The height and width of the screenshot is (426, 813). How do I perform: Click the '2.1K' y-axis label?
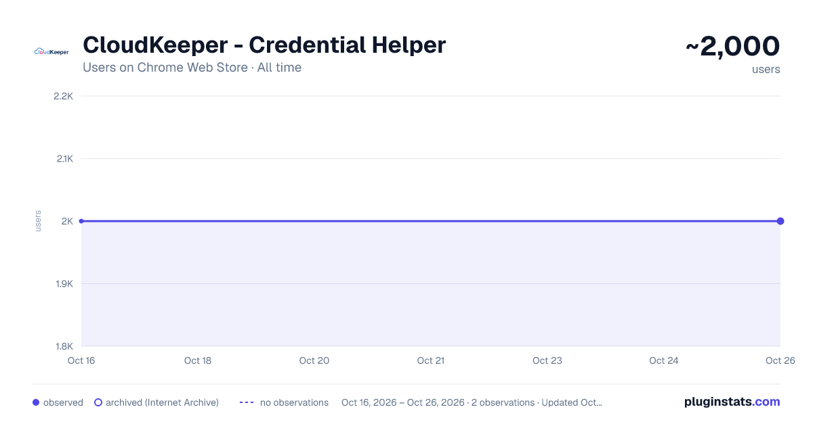[64, 159]
